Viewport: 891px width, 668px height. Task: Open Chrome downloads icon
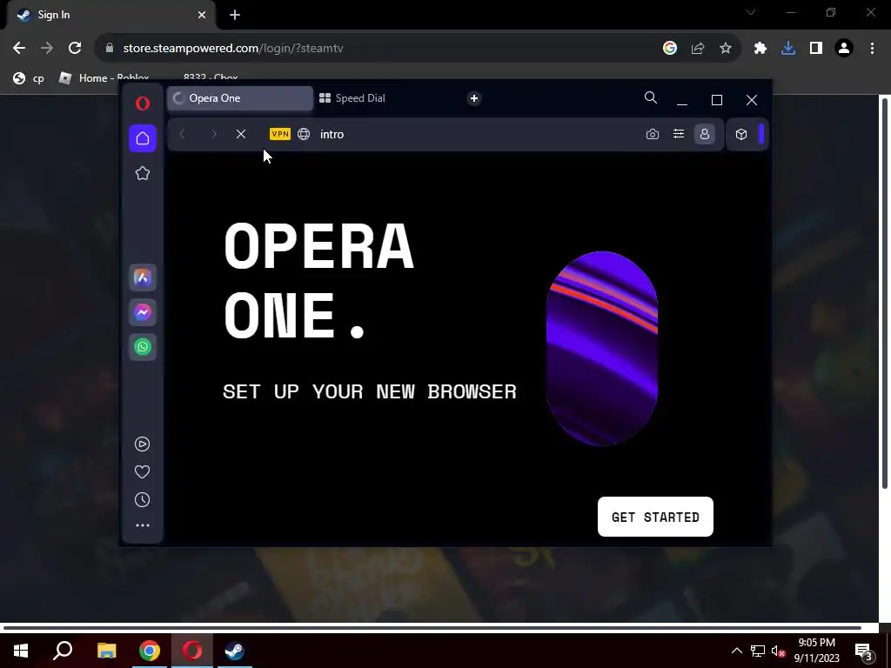click(x=788, y=49)
